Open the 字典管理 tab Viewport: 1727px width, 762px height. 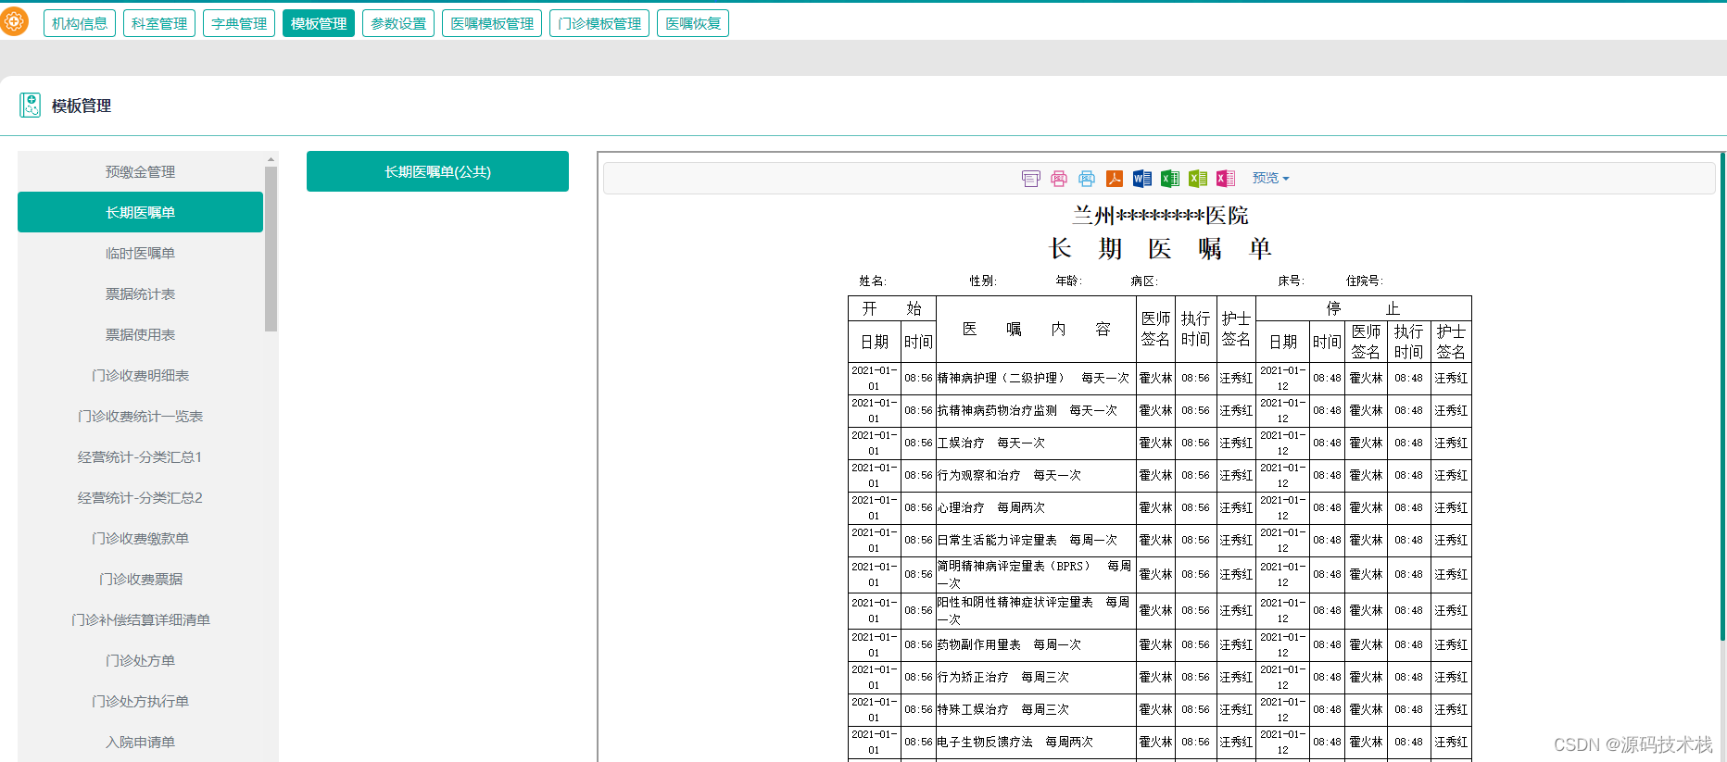coord(239,23)
